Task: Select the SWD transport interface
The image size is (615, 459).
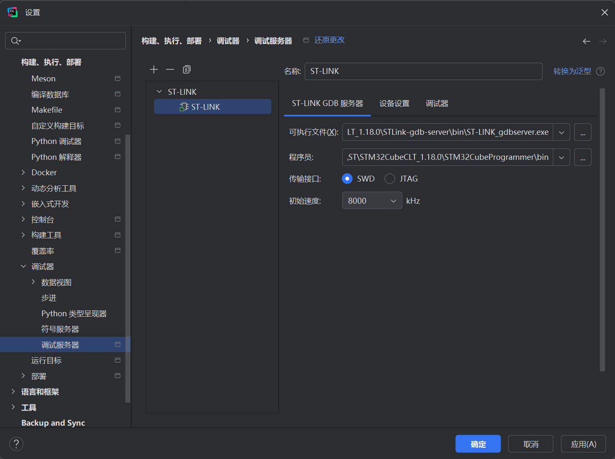Action: click(x=347, y=179)
